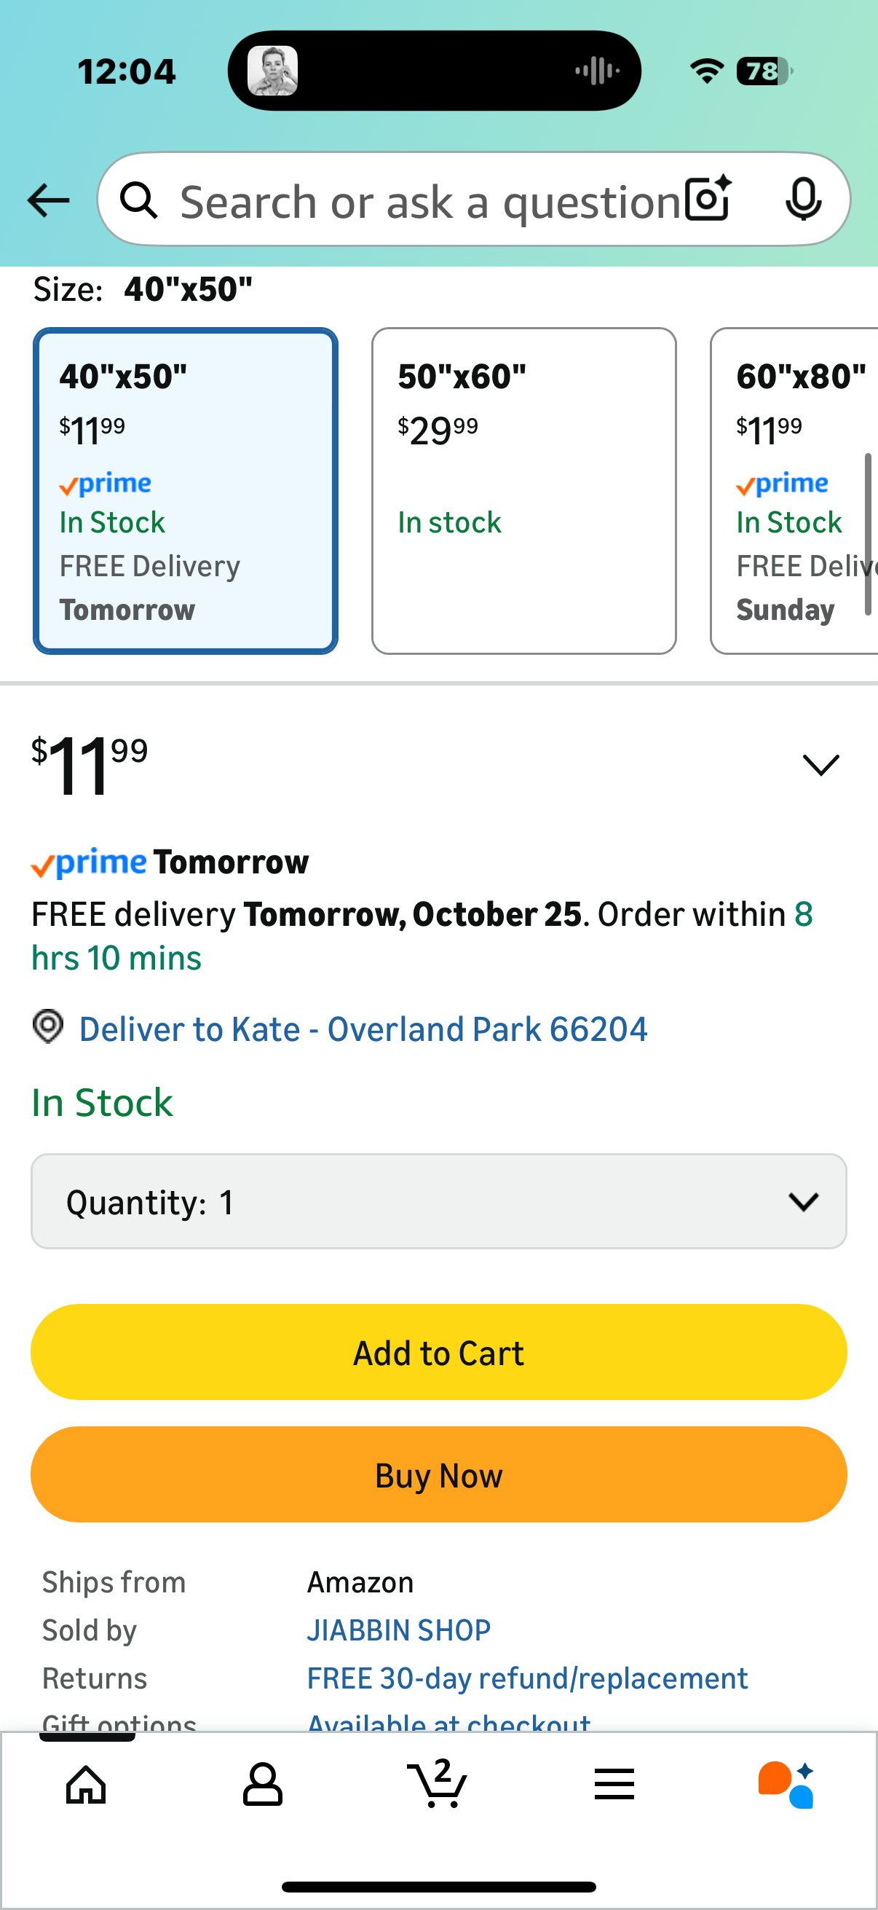The image size is (878, 1910).
Task: Open the JIABBIN SHOP seller link
Action: [399, 1630]
